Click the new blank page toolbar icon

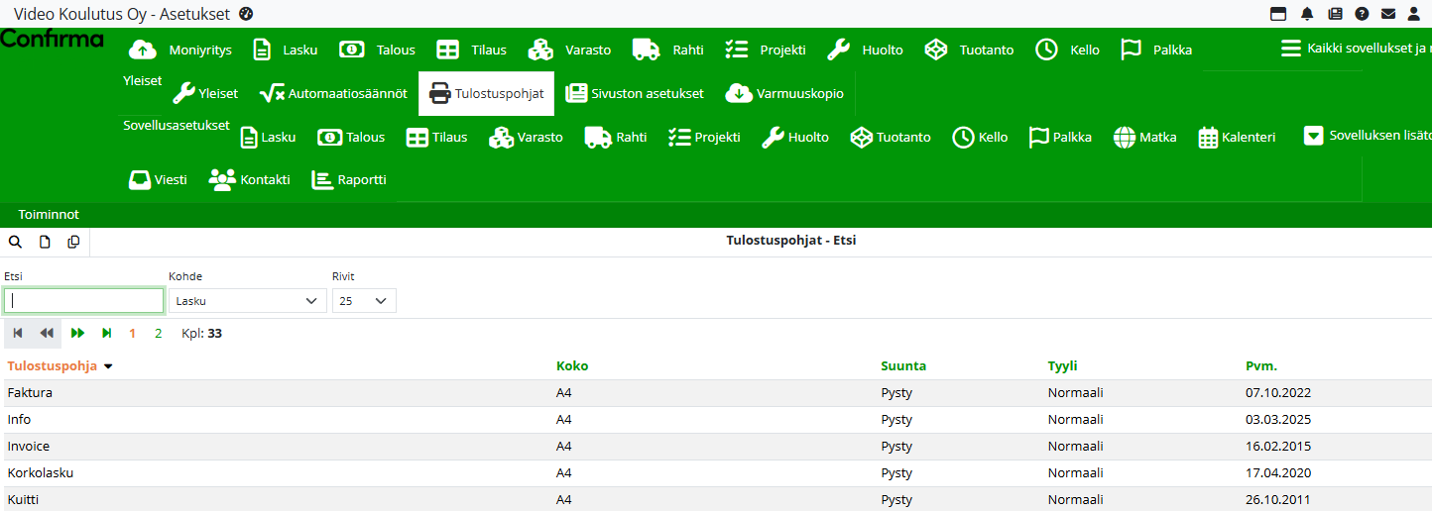(x=45, y=242)
